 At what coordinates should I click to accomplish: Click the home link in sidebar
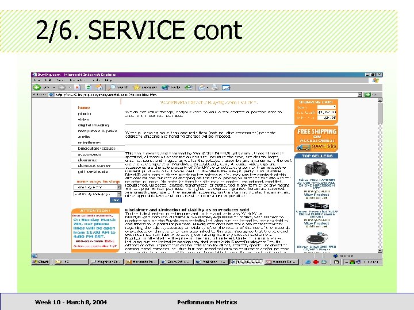tap(84, 107)
